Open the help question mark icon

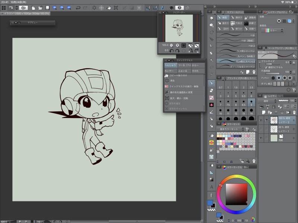pos(179,7)
